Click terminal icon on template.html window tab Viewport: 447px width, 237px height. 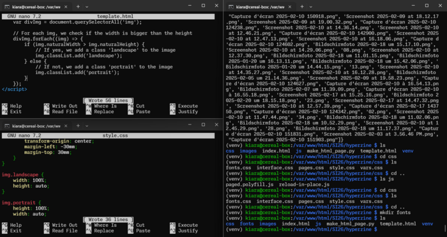point(8,6)
